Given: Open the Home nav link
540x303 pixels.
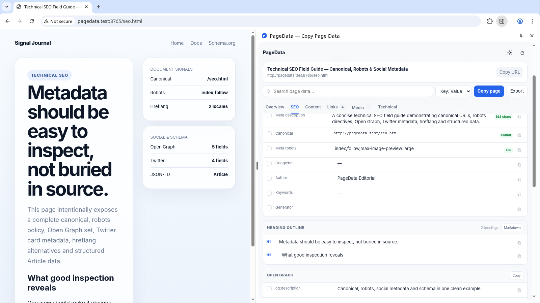Looking at the screenshot, I should 177,43.
